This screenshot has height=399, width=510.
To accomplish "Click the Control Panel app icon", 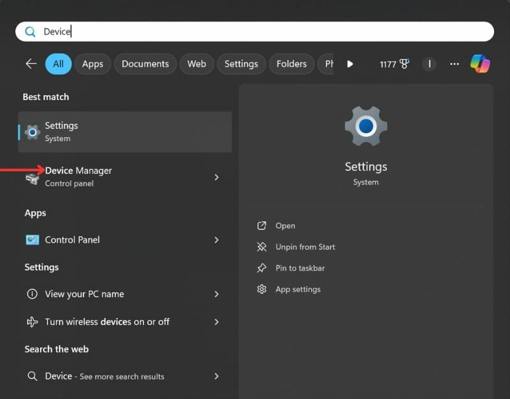I will point(33,240).
